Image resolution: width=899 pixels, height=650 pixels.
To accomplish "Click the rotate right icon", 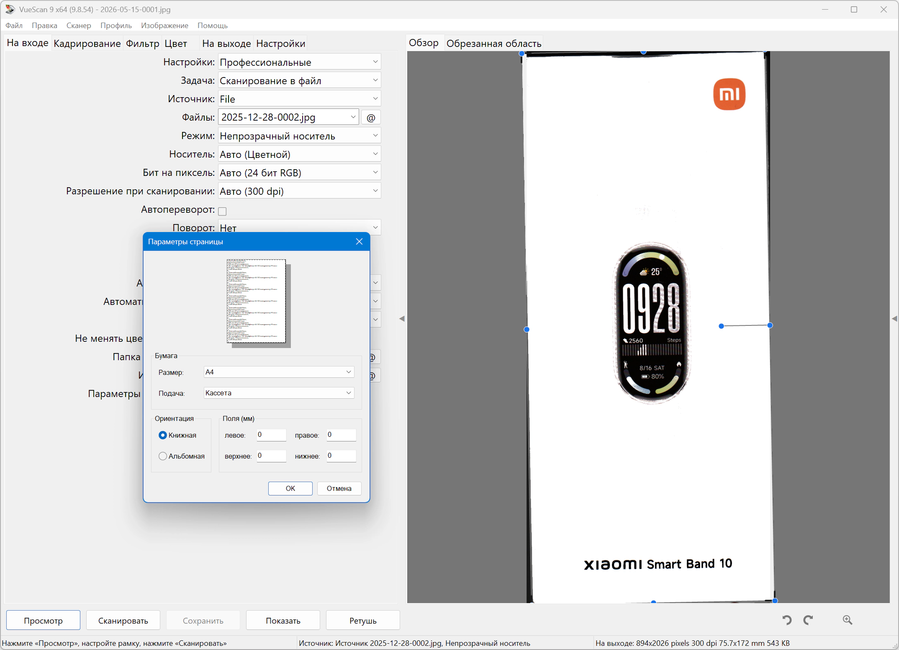I will (809, 620).
